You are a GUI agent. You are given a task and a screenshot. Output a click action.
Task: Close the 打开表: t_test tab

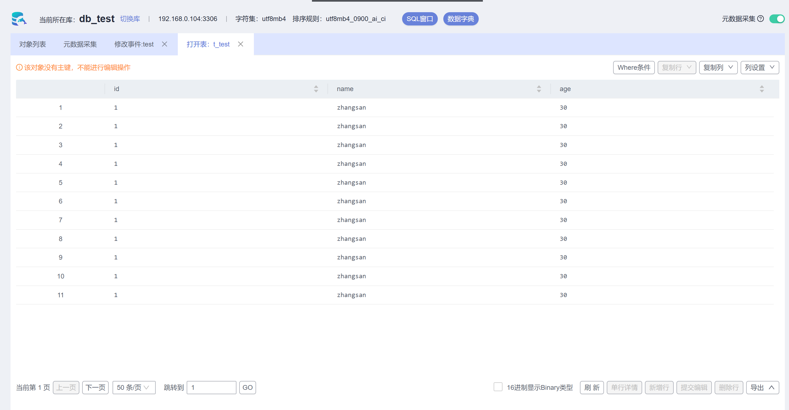240,44
